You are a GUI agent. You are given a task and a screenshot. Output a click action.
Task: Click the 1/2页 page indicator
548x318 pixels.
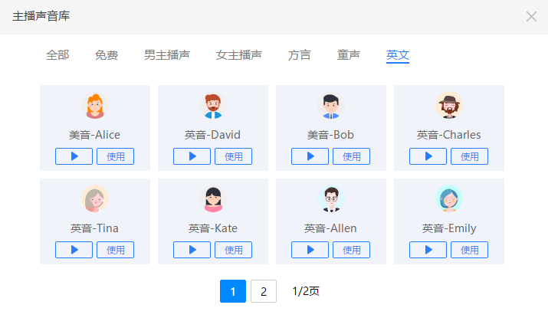[x=306, y=291]
